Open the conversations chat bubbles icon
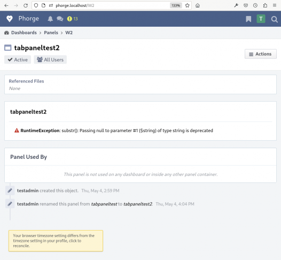 pyautogui.click(x=60, y=19)
